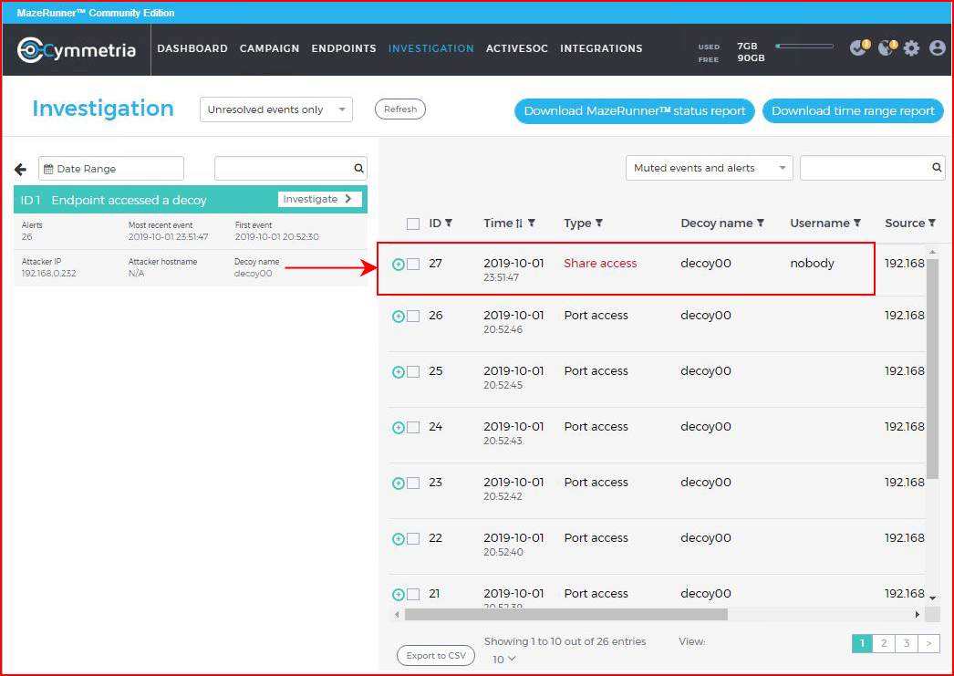Click scroll-right arrow of horizontal scrollbar
The image size is (954, 676).
click(x=918, y=615)
